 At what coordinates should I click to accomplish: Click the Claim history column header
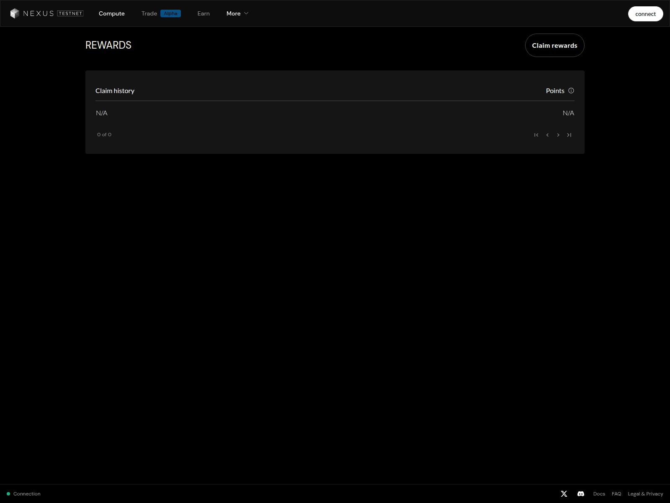[115, 91]
